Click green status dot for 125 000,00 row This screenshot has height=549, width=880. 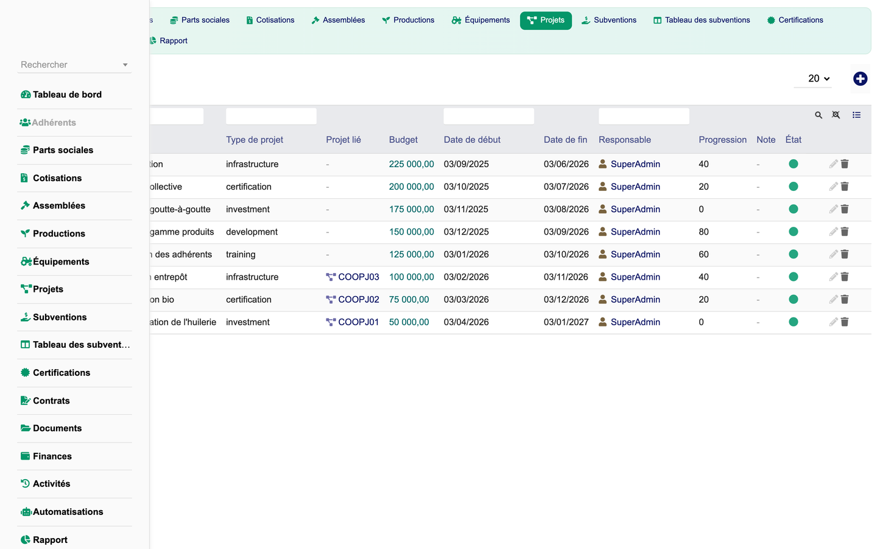click(x=793, y=254)
